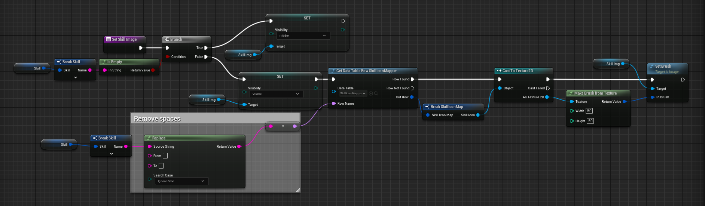
Task: Click the Is Empty In String pin
Action: click(x=105, y=70)
